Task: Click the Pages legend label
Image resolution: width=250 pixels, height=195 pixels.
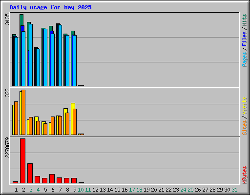Action: coord(244,59)
